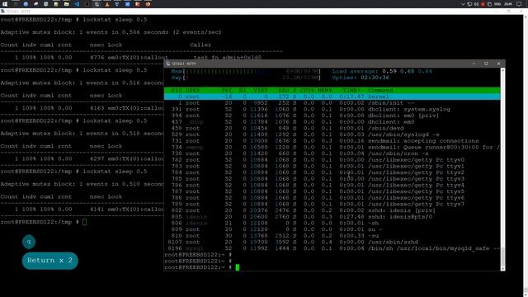Sort htop by the MEM% column header

[x=325, y=90]
